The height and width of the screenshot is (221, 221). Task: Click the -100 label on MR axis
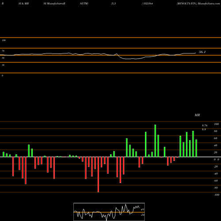pyautogui.click(x=217, y=195)
